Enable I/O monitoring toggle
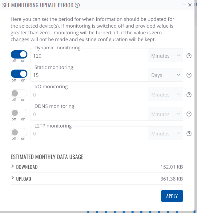The width and height of the screenshot is (197, 213). [x=19, y=93]
